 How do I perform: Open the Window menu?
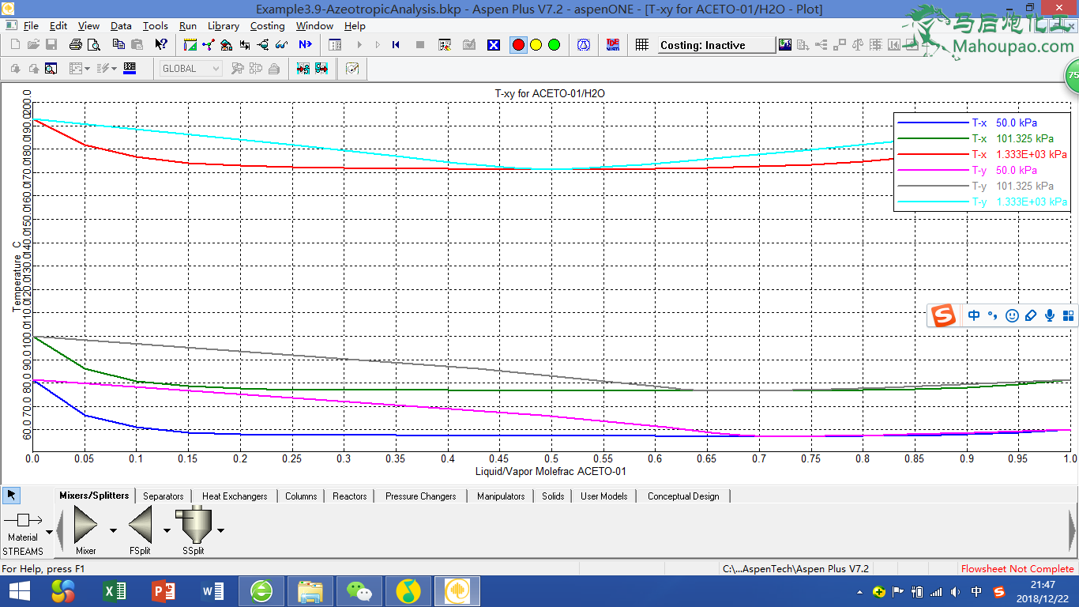click(314, 26)
